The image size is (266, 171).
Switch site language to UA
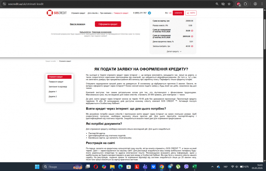[170, 13]
